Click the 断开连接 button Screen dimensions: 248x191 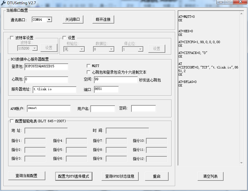103,19
